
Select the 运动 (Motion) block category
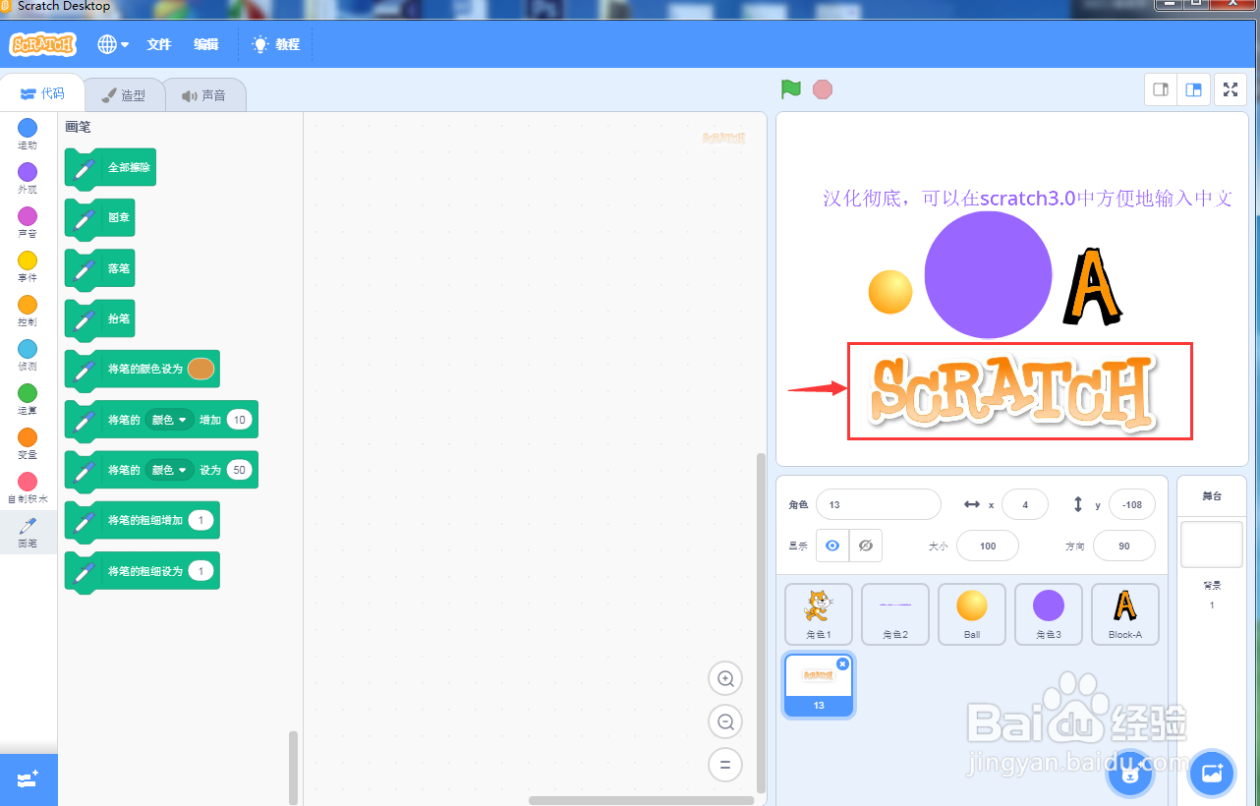27,132
